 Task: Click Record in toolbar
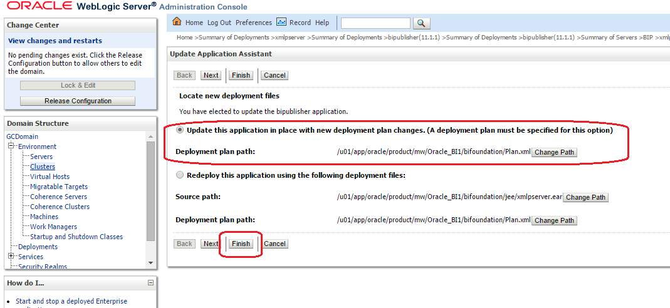coord(300,23)
